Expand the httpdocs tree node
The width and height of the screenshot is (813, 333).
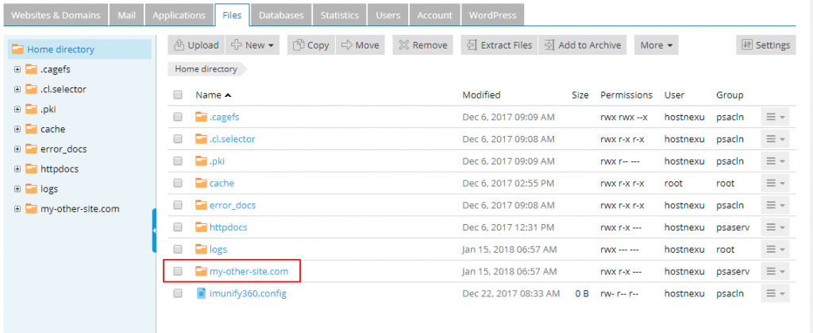pyautogui.click(x=17, y=169)
